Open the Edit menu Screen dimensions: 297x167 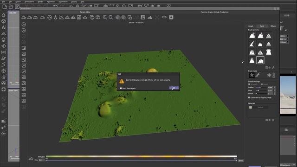10,2
